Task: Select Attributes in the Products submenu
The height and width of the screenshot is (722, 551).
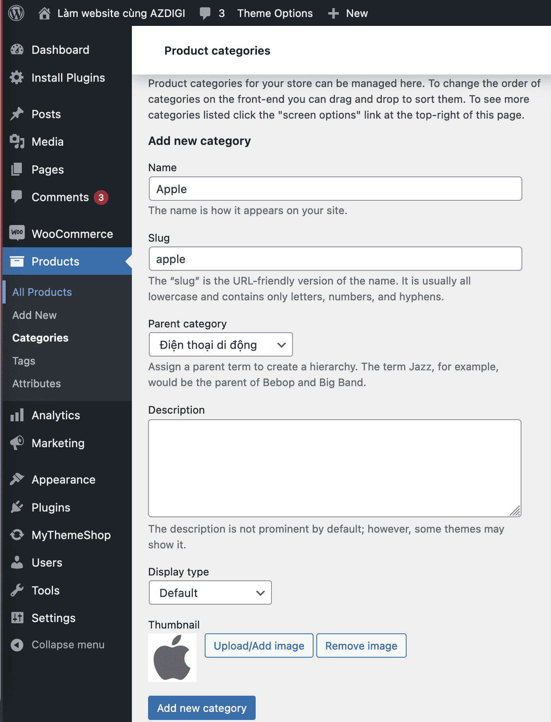Action: pyautogui.click(x=36, y=384)
